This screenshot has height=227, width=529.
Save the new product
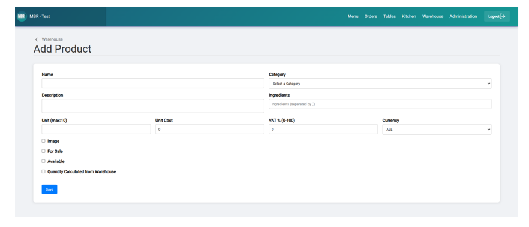click(49, 189)
